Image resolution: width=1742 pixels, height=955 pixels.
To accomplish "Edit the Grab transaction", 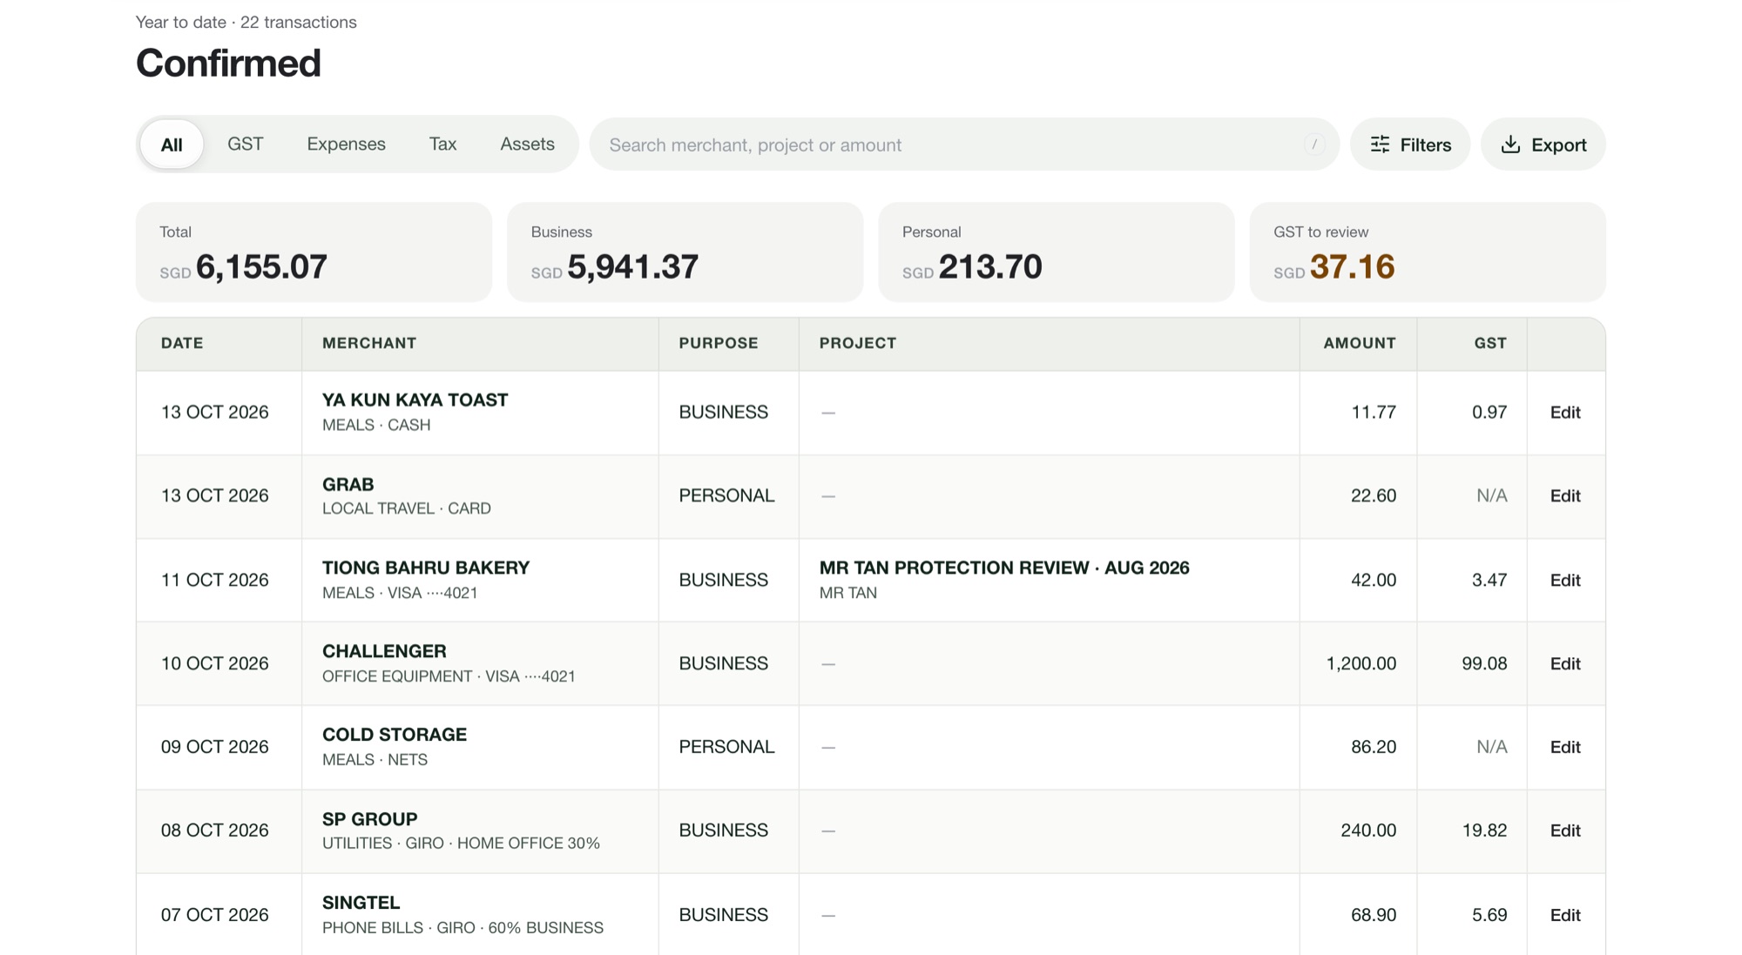I will pos(1564,496).
